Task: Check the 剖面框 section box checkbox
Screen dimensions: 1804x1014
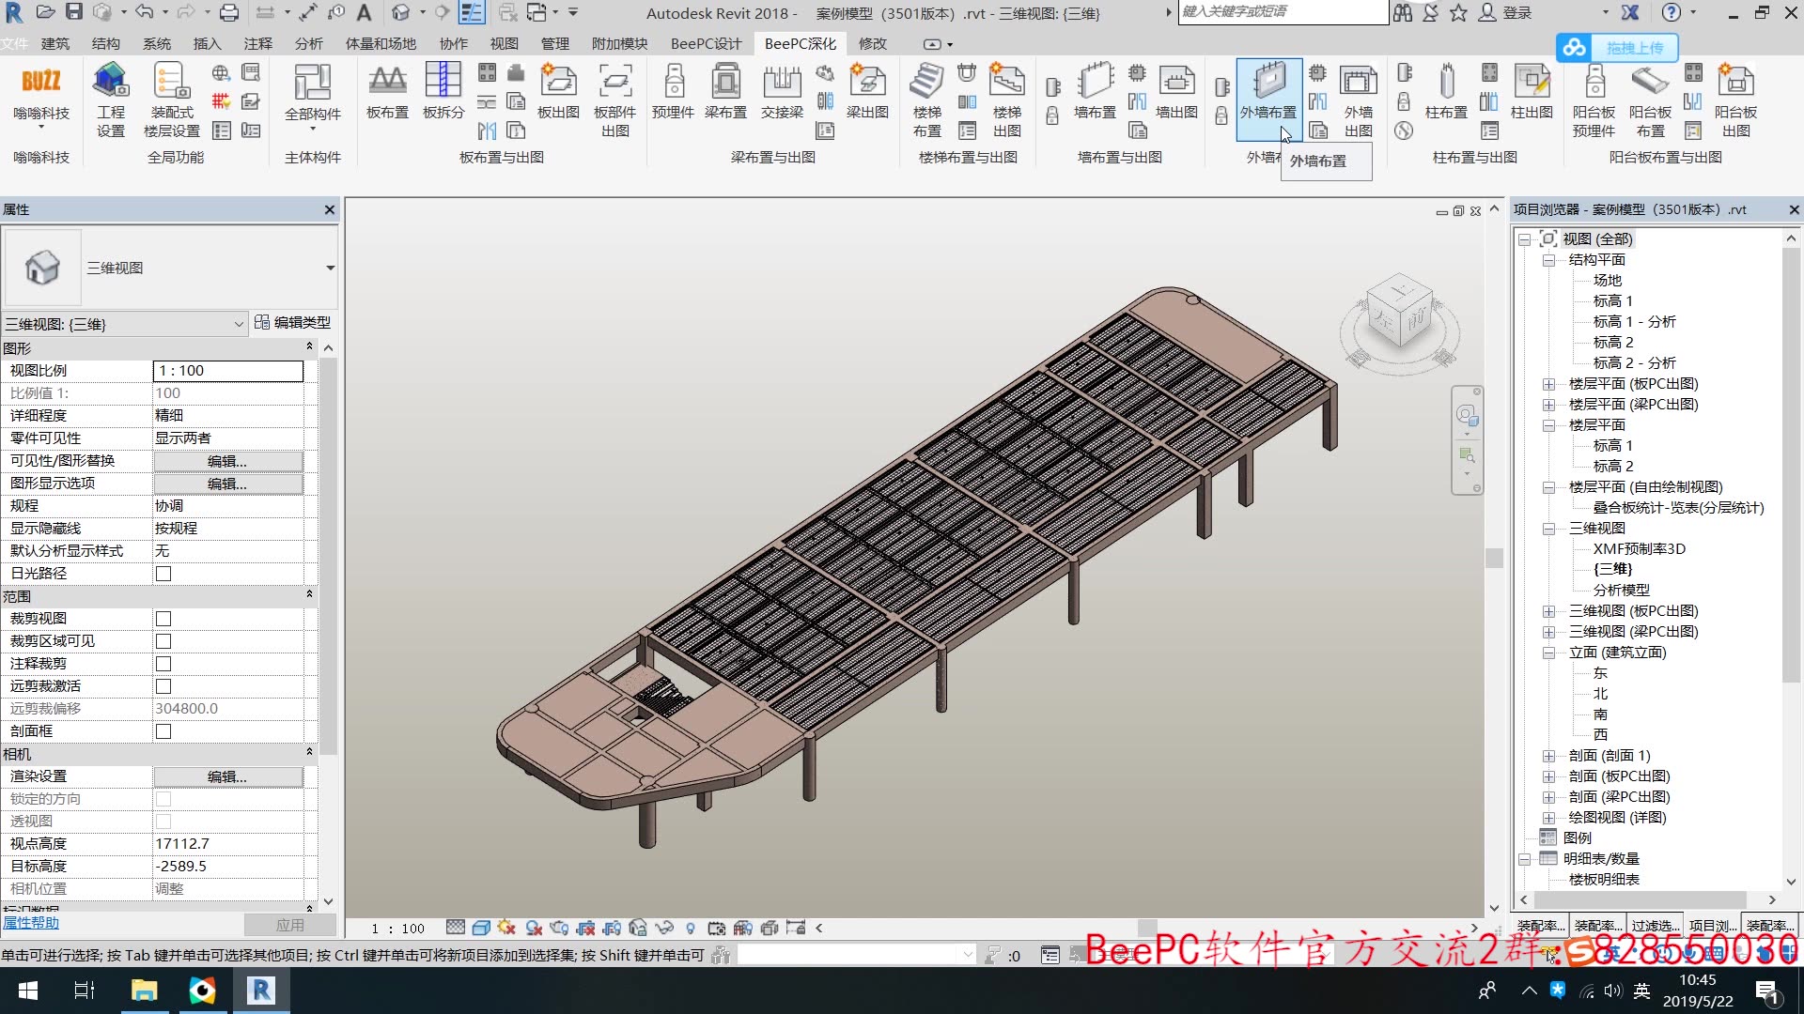Action: click(163, 731)
